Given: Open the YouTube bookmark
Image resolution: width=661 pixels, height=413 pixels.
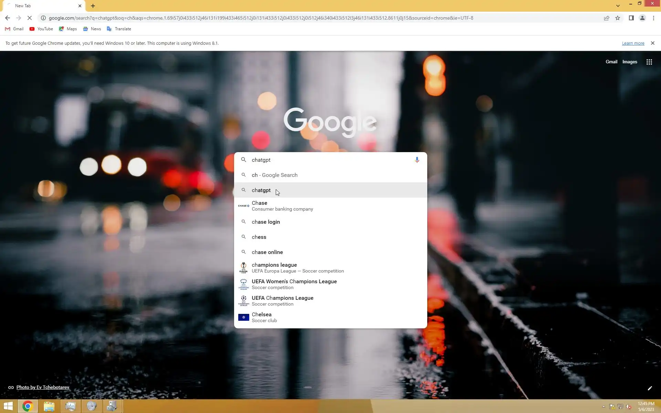Looking at the screenshot, I should (41, 29).
